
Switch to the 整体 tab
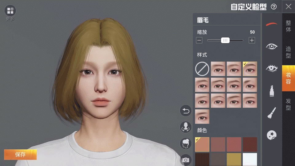pyautogui.click(x=288, y=26)
